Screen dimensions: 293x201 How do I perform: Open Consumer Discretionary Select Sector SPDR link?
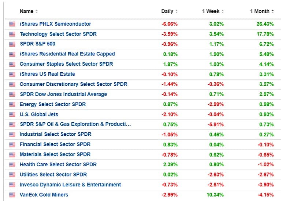point(74,84)
